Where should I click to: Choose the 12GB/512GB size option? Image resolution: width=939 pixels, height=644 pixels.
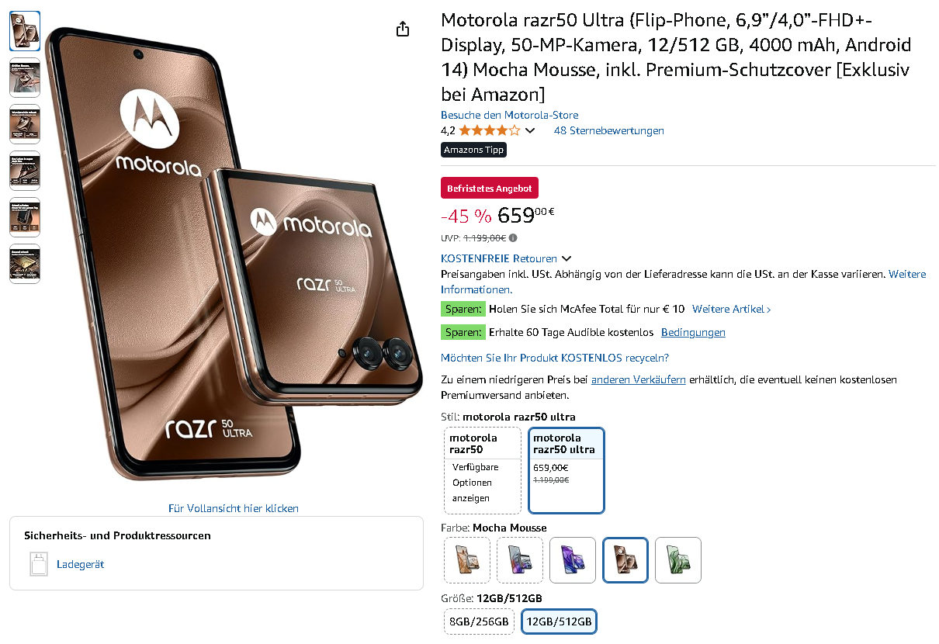point(559,621)
